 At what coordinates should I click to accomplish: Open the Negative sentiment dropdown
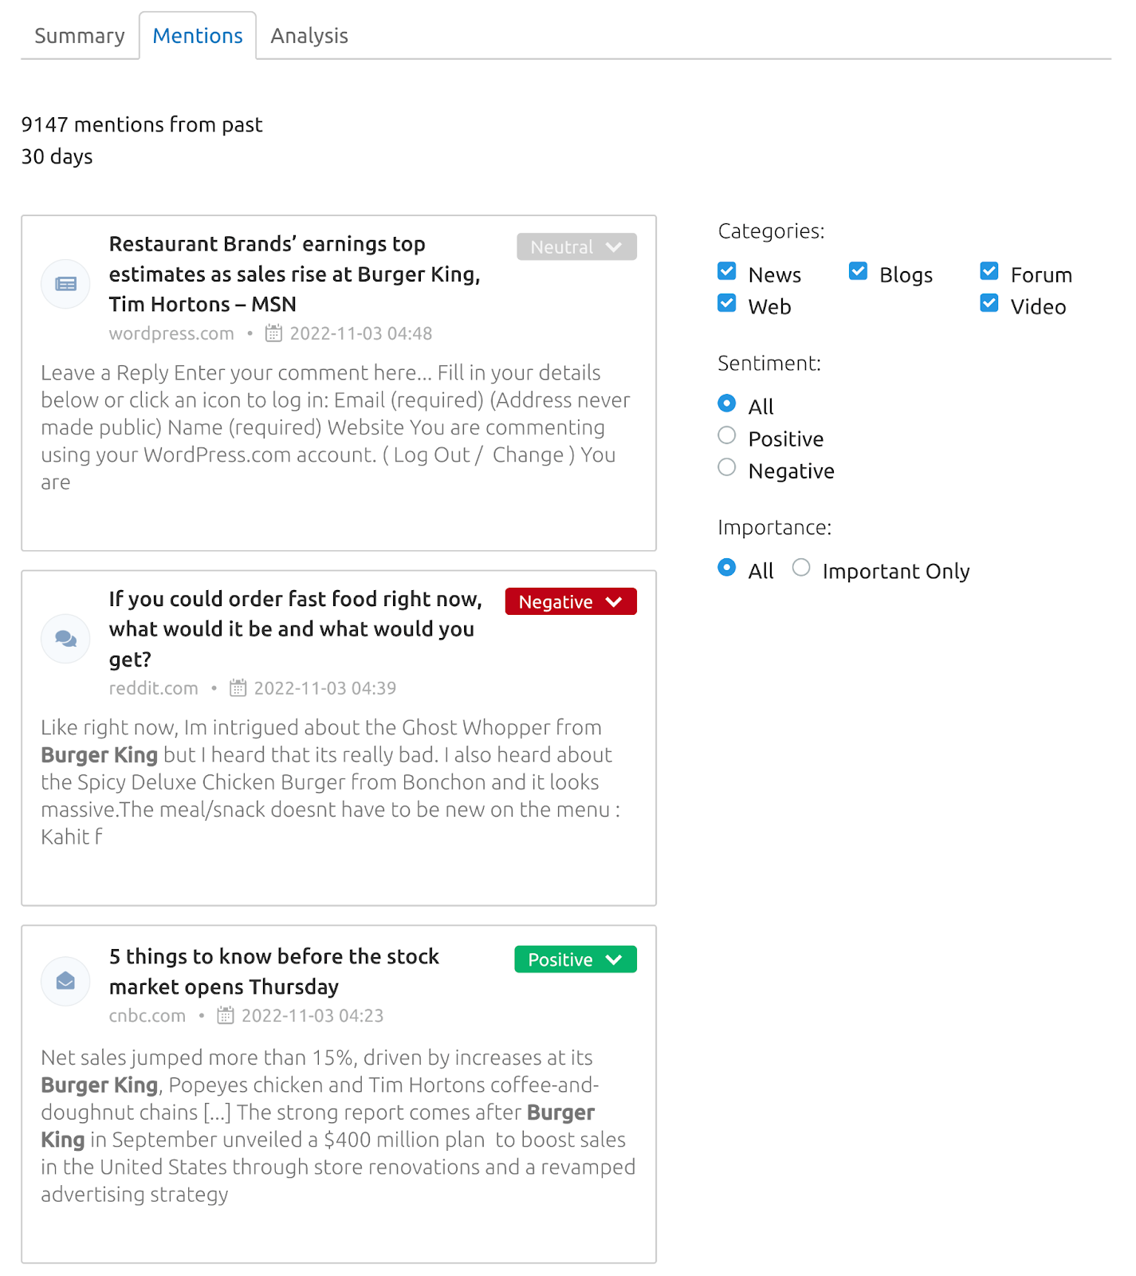[570, 601]
